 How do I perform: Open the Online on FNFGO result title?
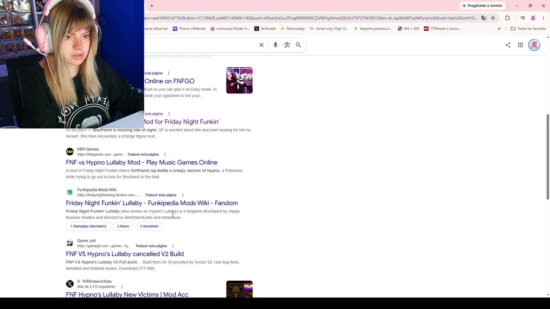[169, 81]
